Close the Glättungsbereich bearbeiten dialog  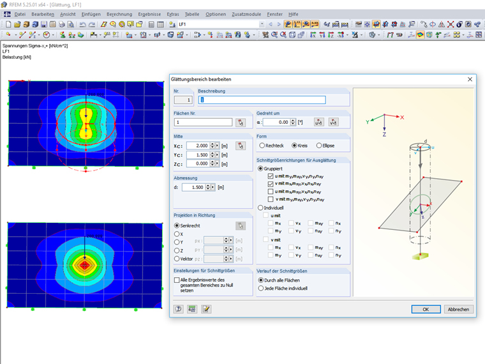pos(470,79)
